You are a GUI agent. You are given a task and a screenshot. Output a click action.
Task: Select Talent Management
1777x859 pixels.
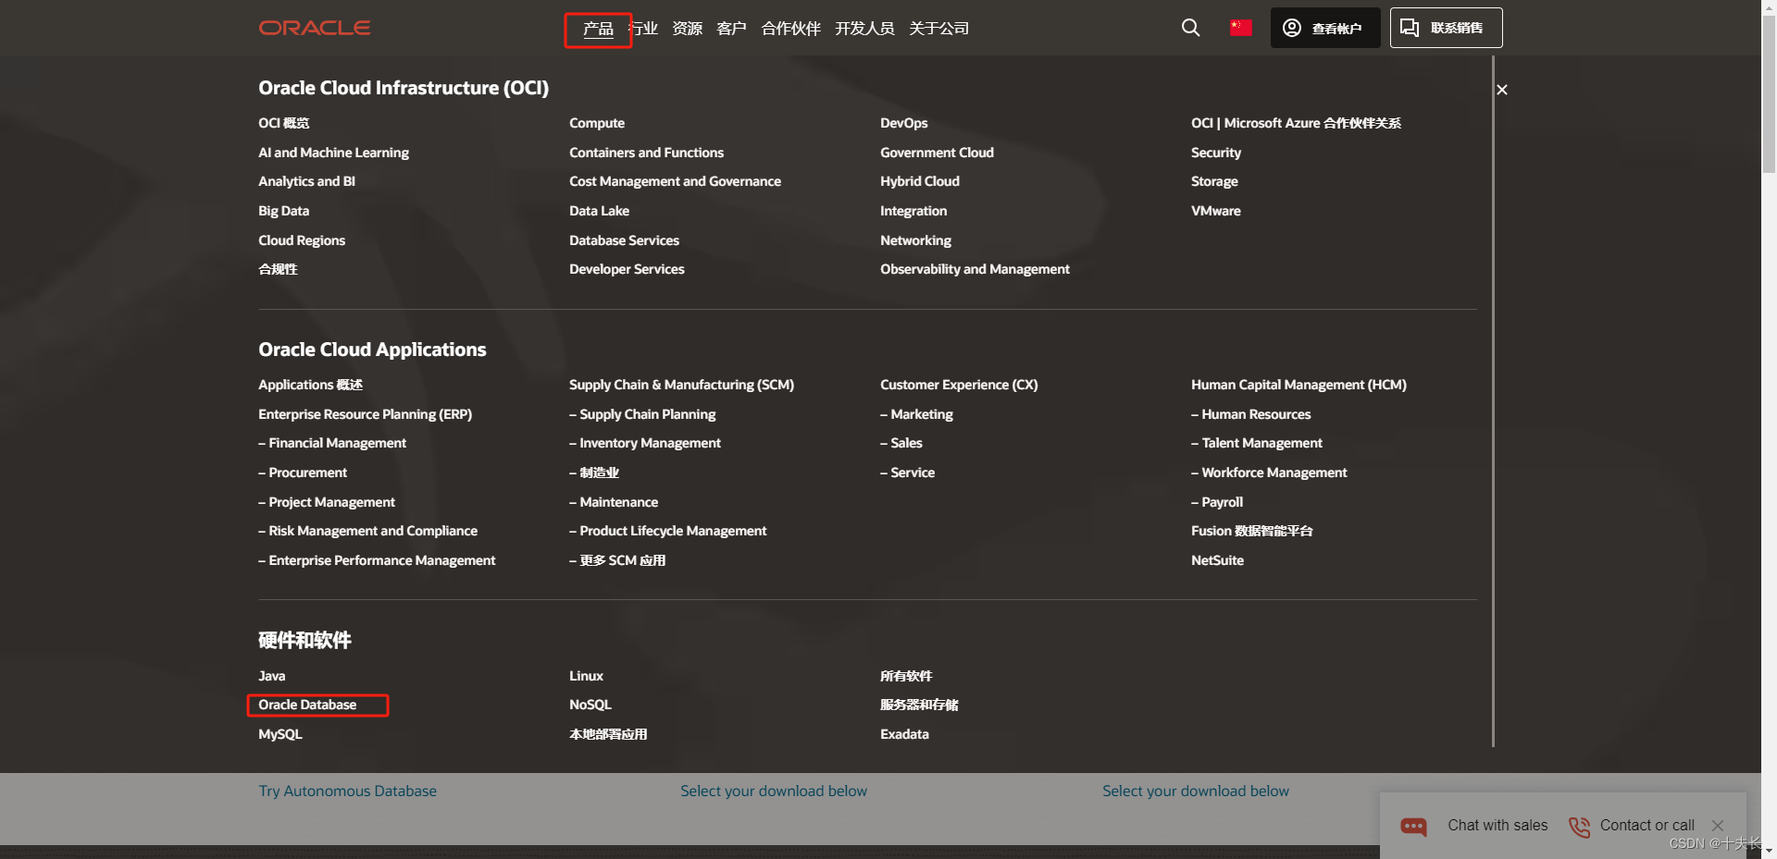coord(1257,443)
